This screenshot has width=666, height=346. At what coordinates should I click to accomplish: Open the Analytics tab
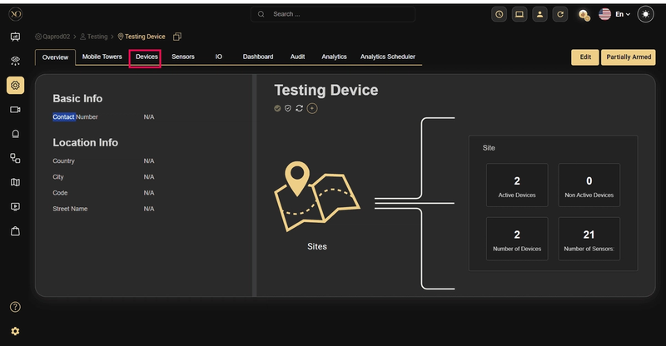pos(334,57)
